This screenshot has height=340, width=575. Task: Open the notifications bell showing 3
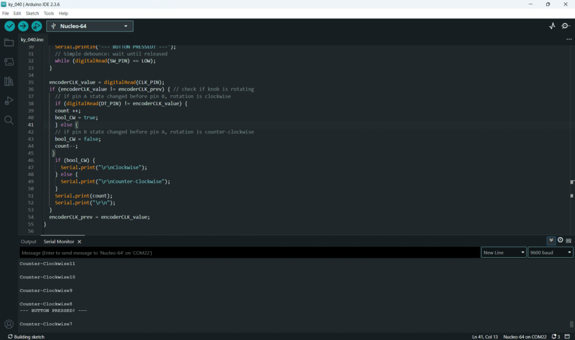tap(555, 337)
